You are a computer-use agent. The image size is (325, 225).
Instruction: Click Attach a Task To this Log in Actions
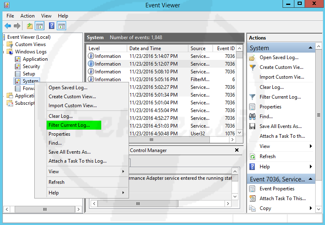click(282, 136)
